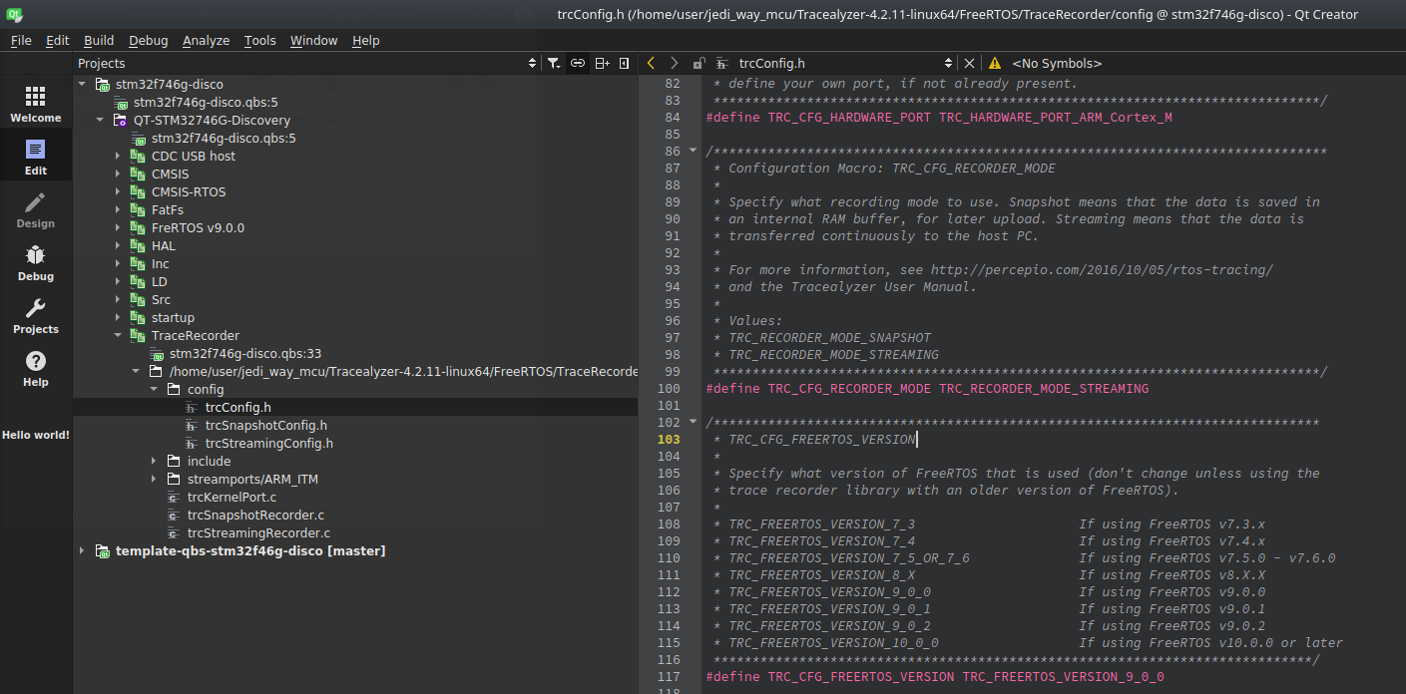Switch to Debug mode in sidebar
The image size is (1406, 694).
pos(36,262)
